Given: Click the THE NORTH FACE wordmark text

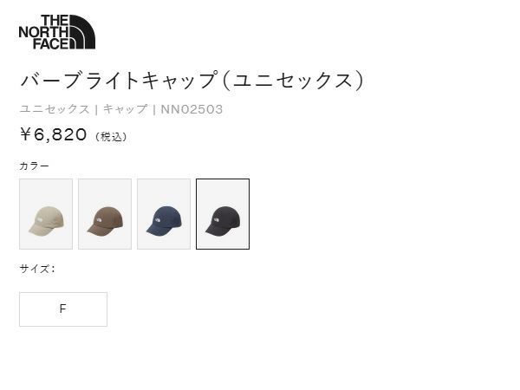Looking at the screenshot, I should (44, 32).
